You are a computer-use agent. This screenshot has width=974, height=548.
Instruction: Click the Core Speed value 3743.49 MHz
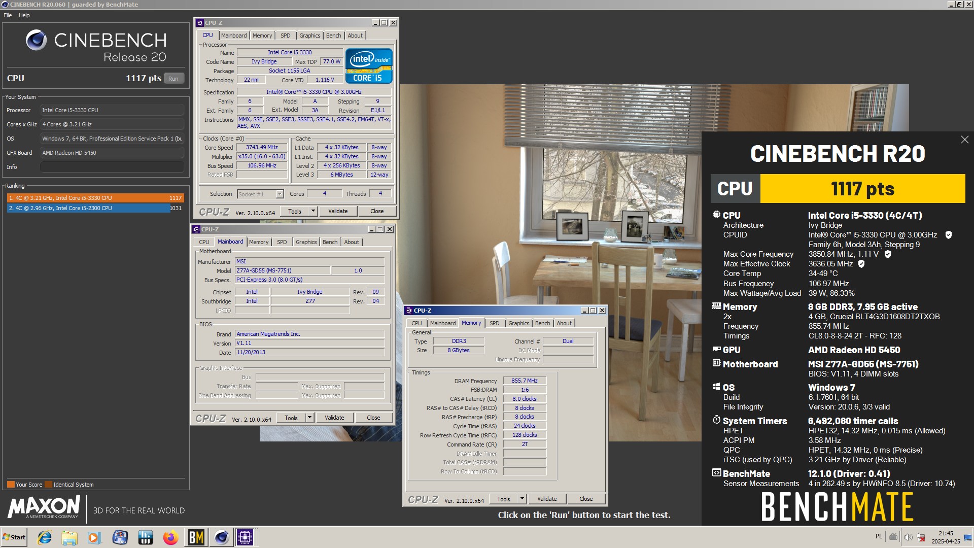[x=262, y=147]
